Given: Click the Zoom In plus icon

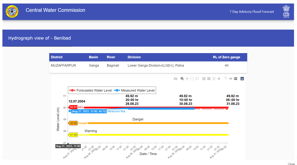Looking at the screenshot, I should (x=204, y=79).
